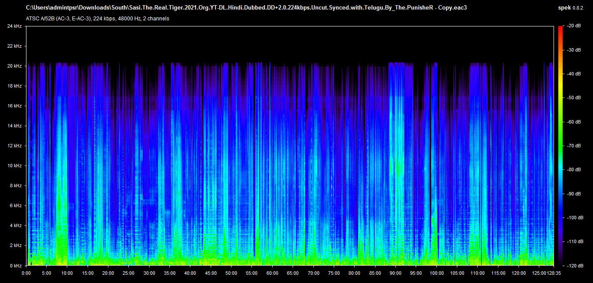Viewport: 593px width, 283px height.
Task: Click the 14 kHz frequency axis label
Action: click(14, 126)
